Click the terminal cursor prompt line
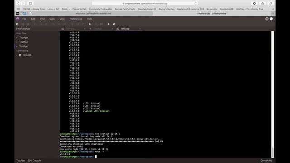The width and height of the screenshot is (290, 163). pos(78,157)
